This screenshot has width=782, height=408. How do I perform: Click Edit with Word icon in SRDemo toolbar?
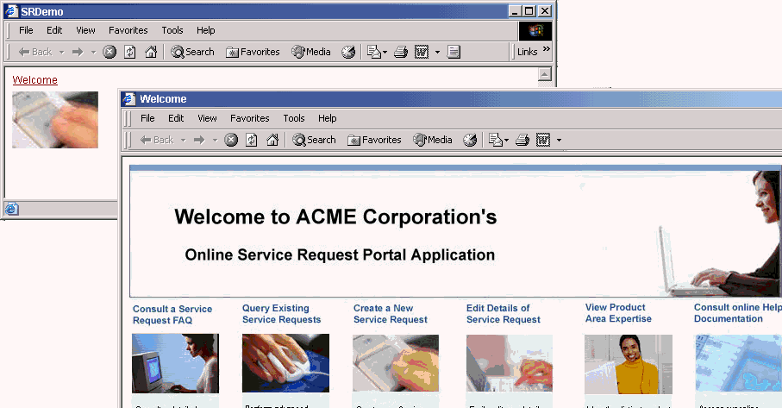[422, 52]
